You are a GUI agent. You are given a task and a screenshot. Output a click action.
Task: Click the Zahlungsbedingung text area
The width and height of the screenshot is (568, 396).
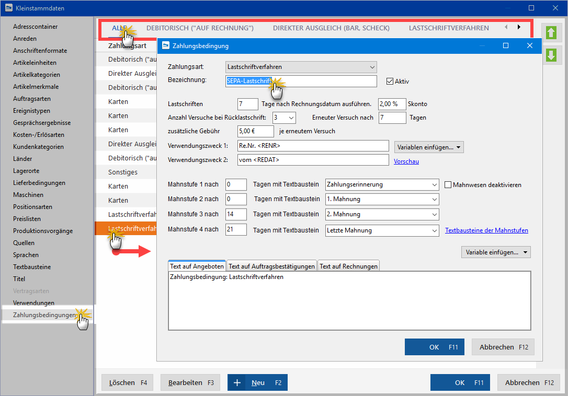click(x=349, y=301)
